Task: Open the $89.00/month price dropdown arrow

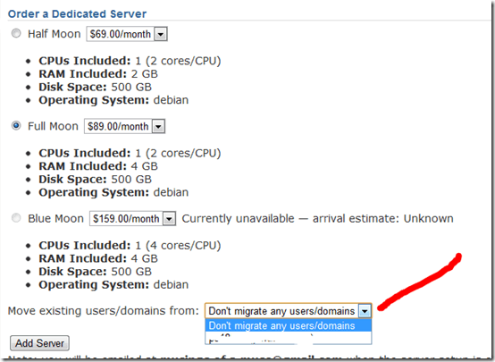Action: coord(158,126)
